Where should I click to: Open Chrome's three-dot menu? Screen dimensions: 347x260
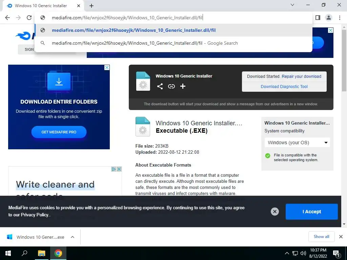(340, 18)
